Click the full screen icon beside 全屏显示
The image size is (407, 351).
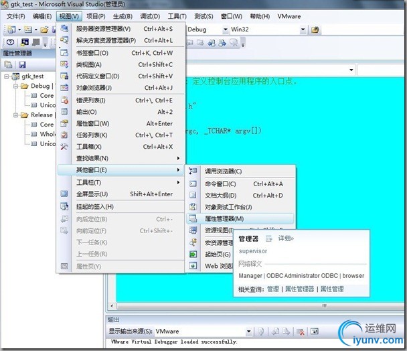point(64,194)
